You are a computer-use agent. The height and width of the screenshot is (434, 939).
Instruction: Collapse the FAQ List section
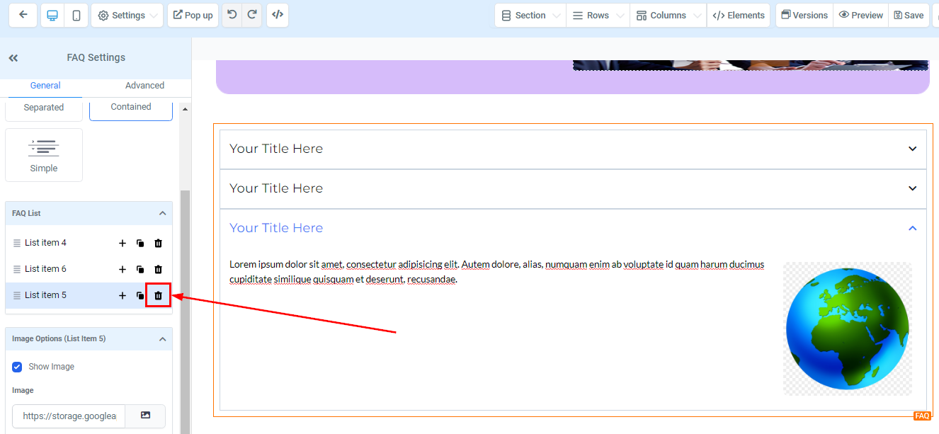tap(162, 213)
